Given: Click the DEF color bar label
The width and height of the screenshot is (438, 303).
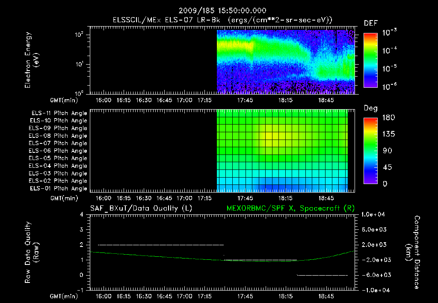Looking at the screenshot, I should pos(370,24).
